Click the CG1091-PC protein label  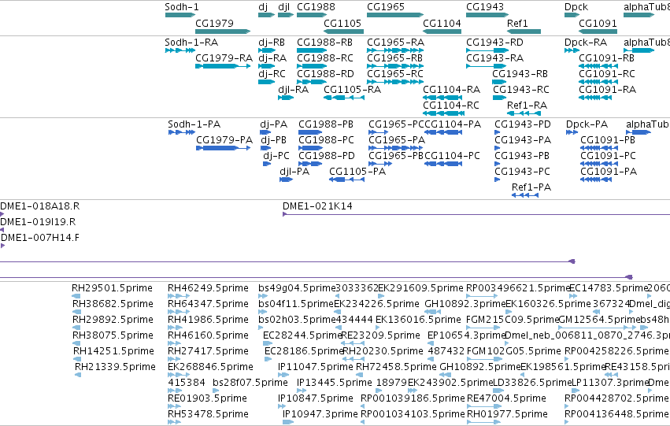(x=608, y=156)
